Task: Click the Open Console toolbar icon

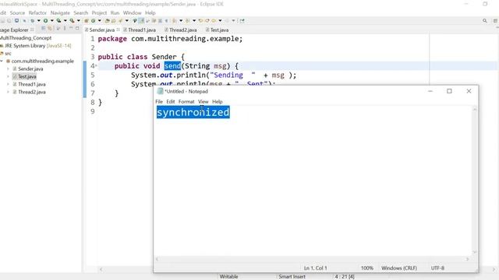Action: pyautogui.click(x=16, y=21)
